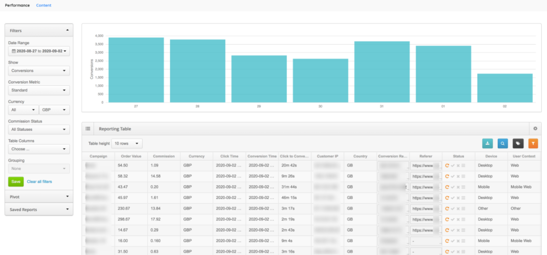
Task: Expand the Saved Reports panel
Action: tap(39, 210)
